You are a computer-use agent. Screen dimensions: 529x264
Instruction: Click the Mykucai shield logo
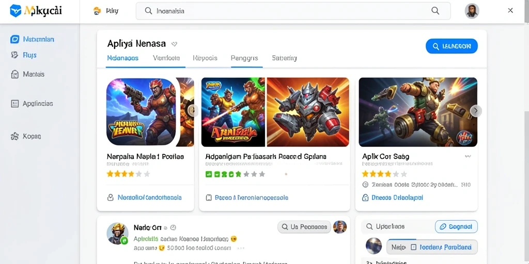click(15, 11)
